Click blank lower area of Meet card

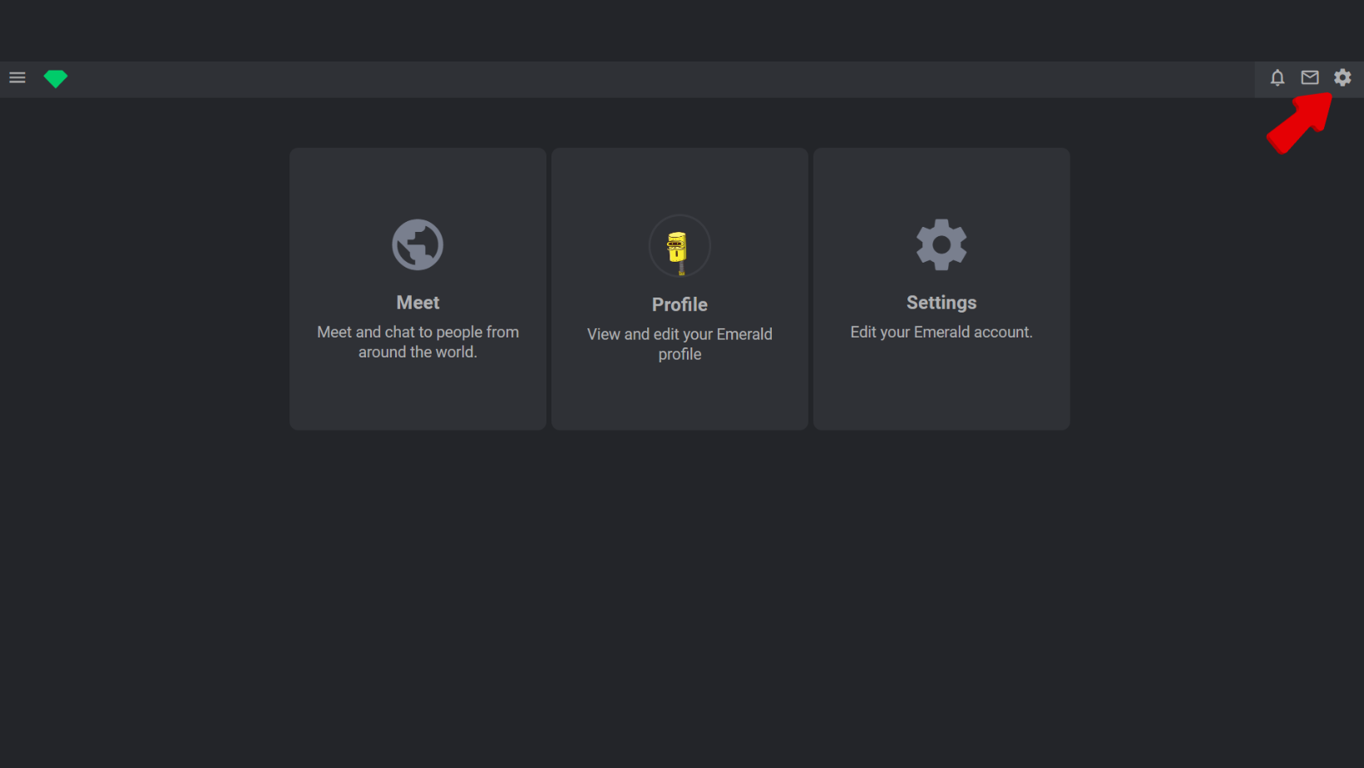418,399
